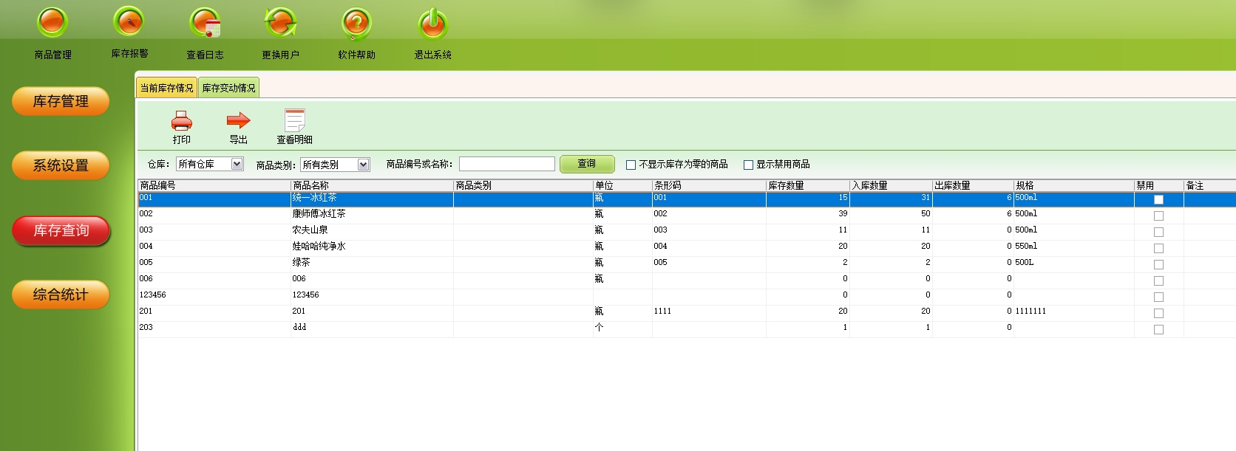
Task: Open 商品管理 from the top toolbar
Action: 52,24
